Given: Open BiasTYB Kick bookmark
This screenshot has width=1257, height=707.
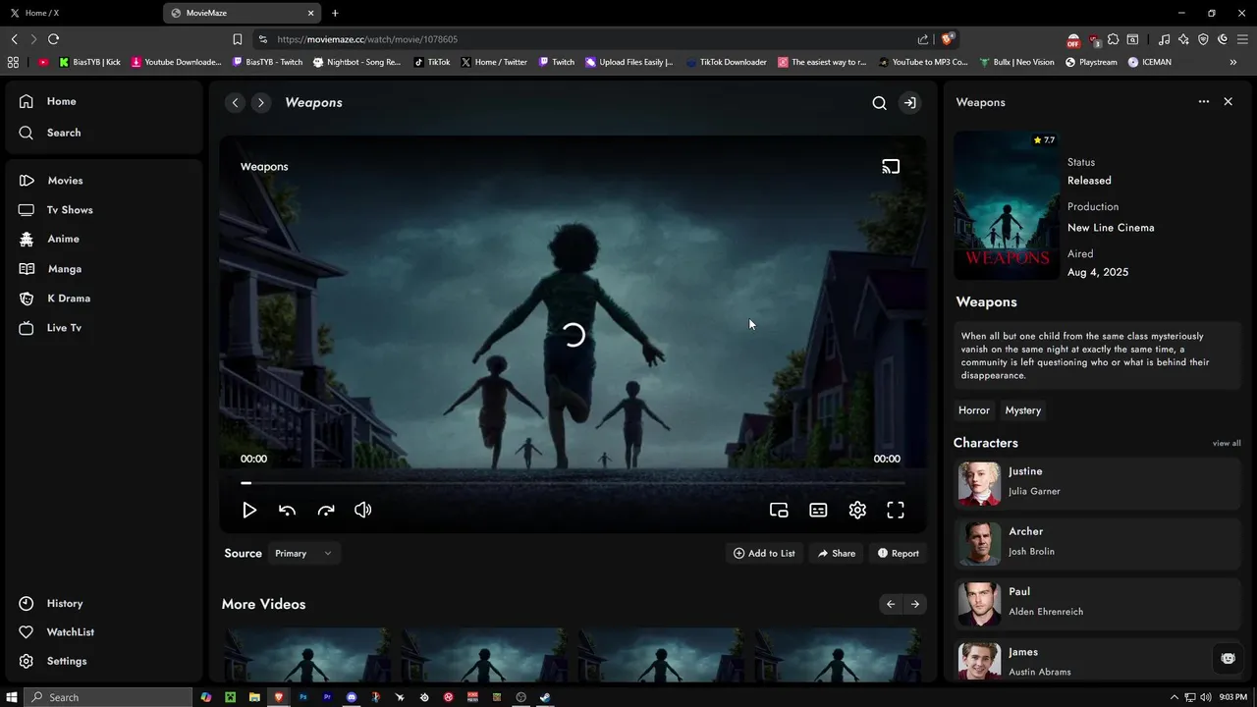Looking at the screenshot, I should click(89, 62).
